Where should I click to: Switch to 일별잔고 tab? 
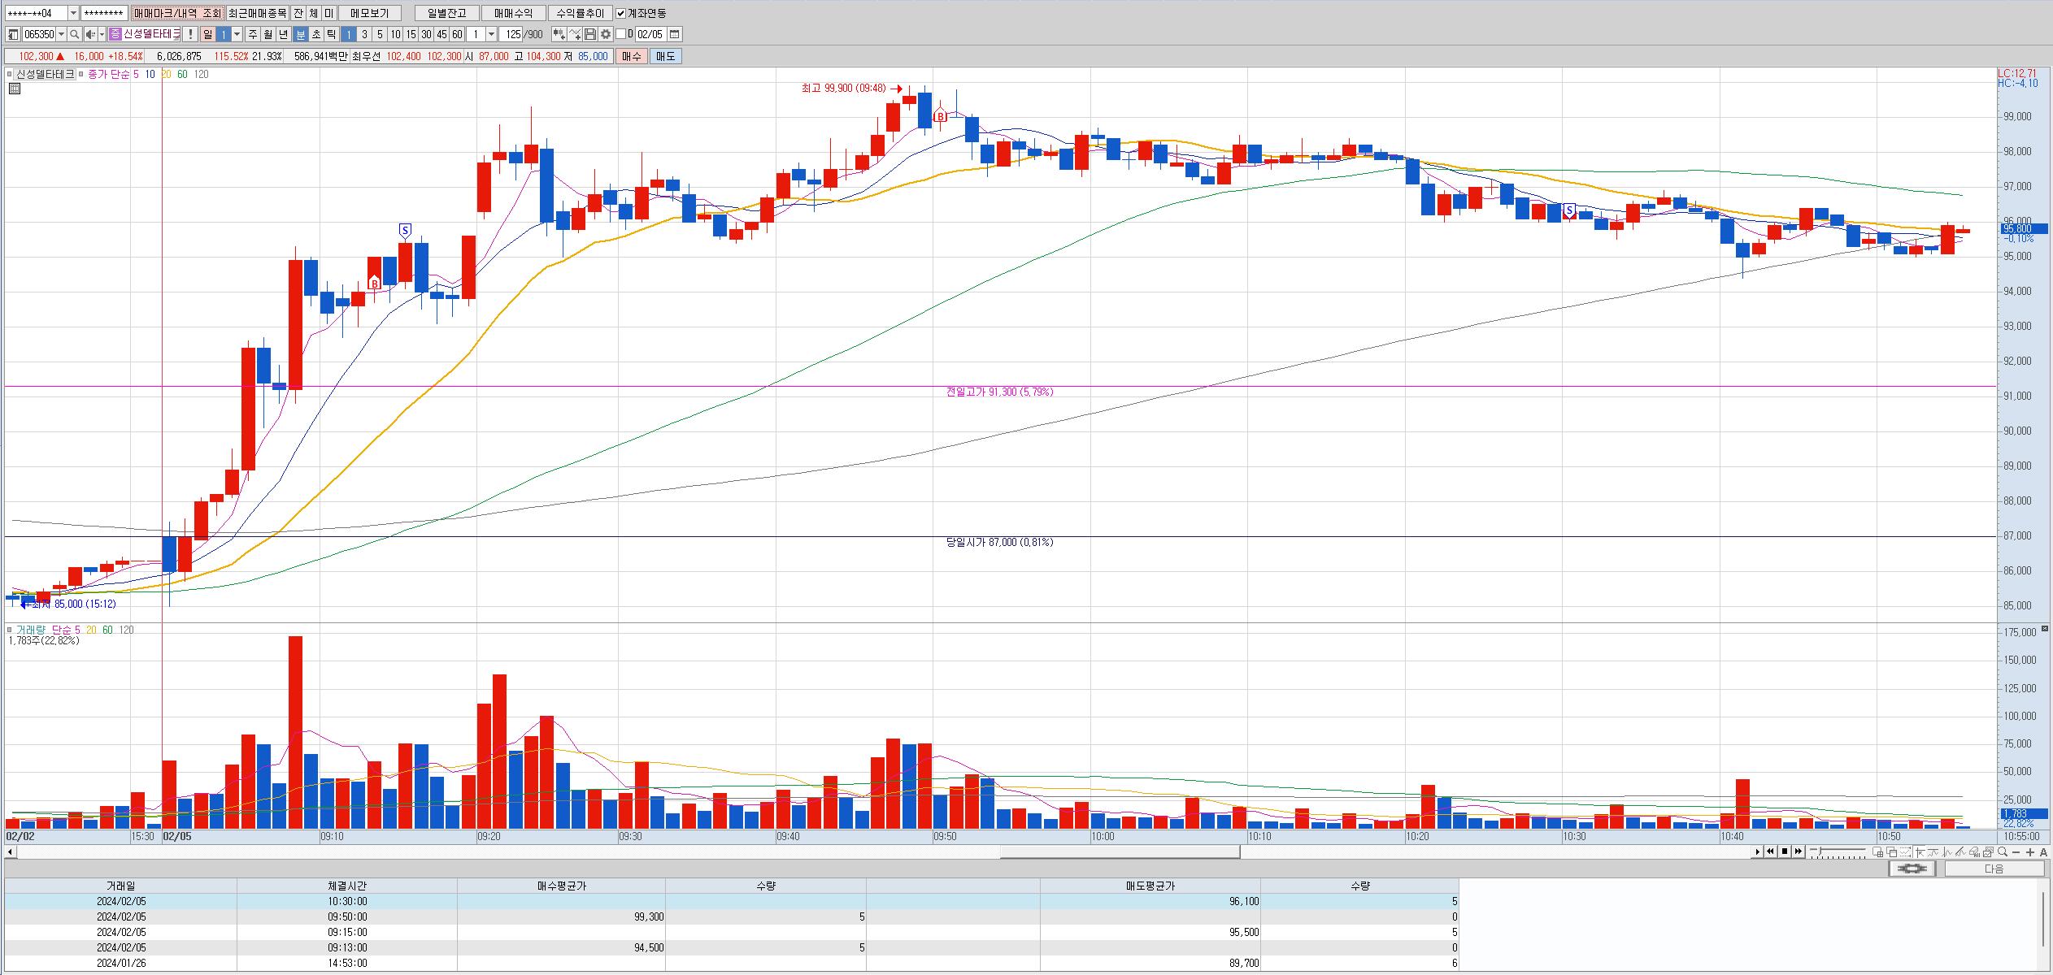pyautogui.click(x=446, y=13)
